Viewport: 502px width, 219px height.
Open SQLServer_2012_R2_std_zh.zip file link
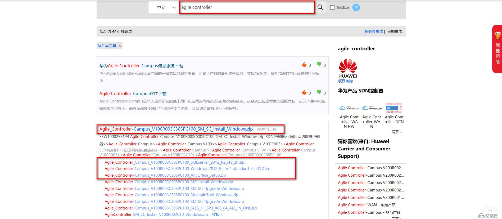(x=174, y=162)
